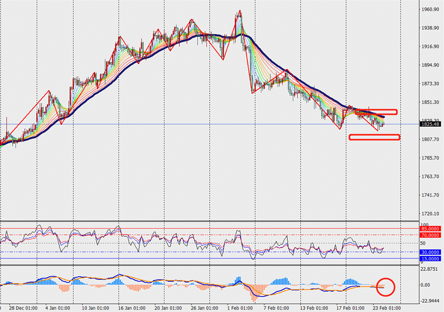Click the 1785.70 price axis label

430,158
